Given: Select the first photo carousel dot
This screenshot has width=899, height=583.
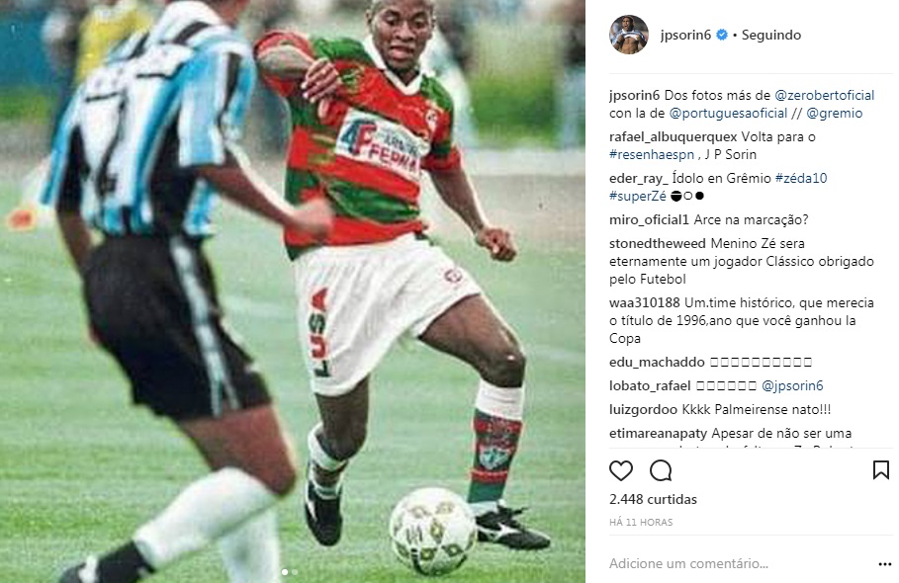Looking at the screenshot, I should pos(285,571).
